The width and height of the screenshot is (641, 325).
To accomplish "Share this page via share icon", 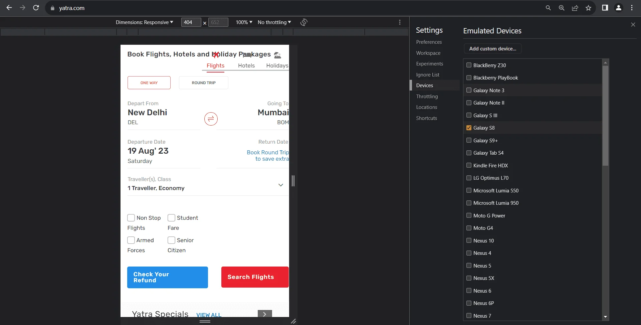I will tap(575, 8).
